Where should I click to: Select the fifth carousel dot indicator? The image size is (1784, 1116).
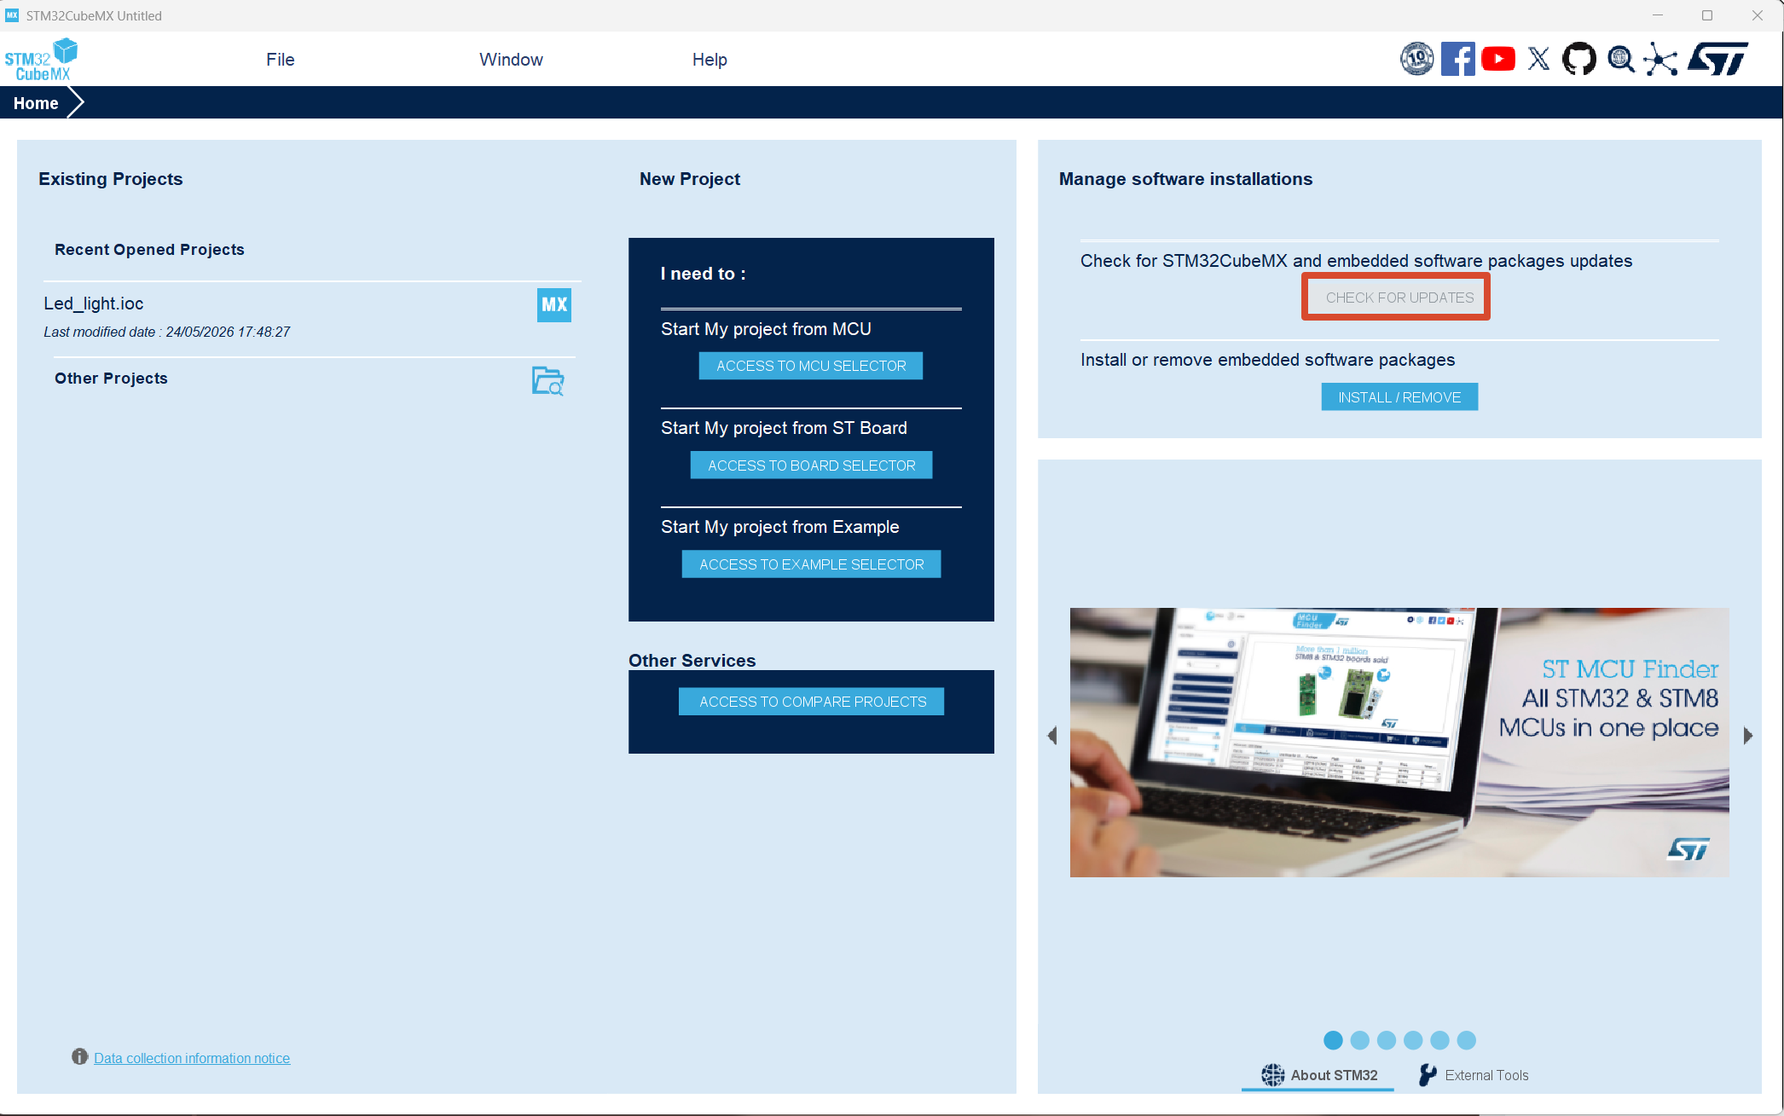(1439, 1040)
